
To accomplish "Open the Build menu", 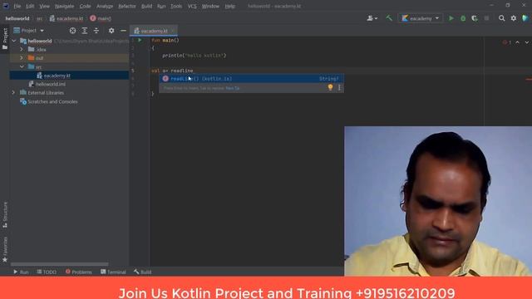I will click(x=146, y=6).
